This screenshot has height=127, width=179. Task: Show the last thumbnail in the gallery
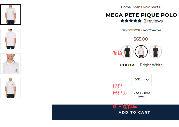11,88
